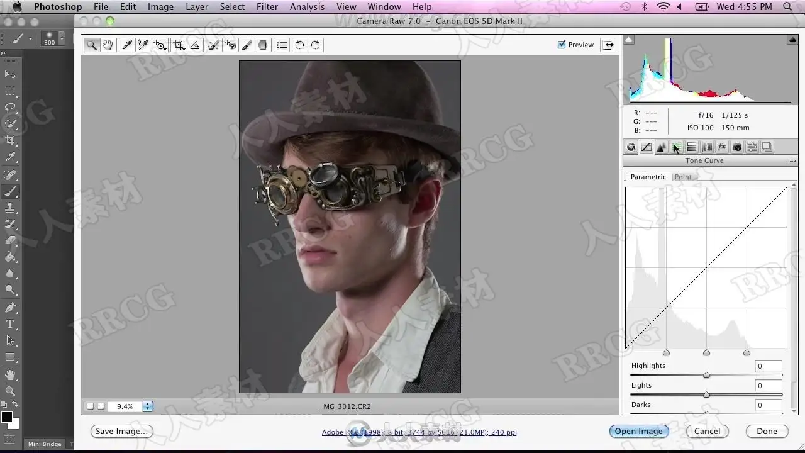Toggle shadow clipping warning on histogram
805x453 pixels.
point(629,40)
